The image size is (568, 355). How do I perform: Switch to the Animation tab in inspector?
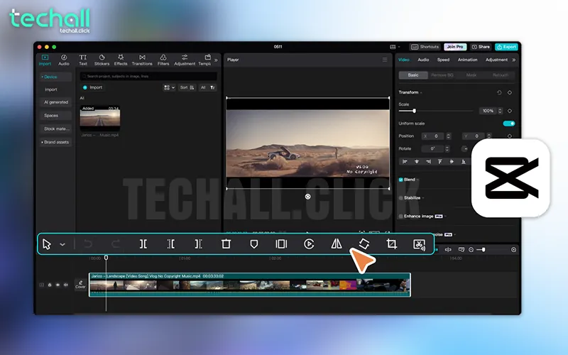(x=467, y=60)
